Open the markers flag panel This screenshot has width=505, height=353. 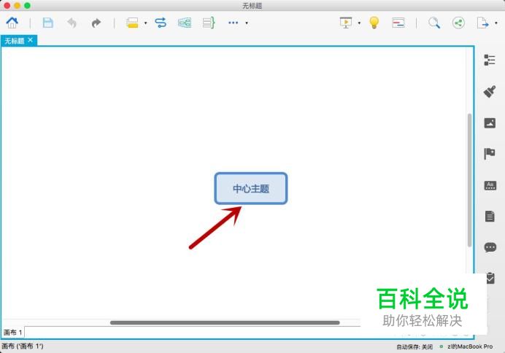pyautogui.click(x=490, y=153)
